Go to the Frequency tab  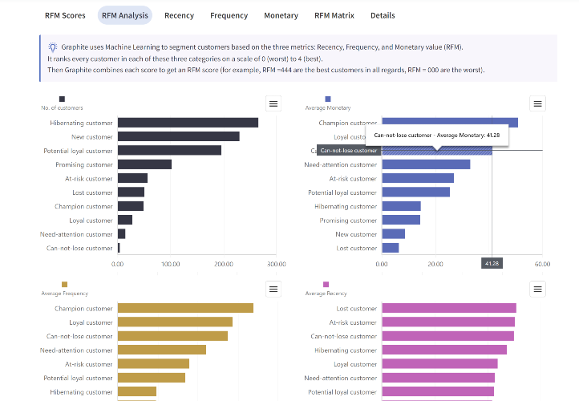[x=229, y=15]
